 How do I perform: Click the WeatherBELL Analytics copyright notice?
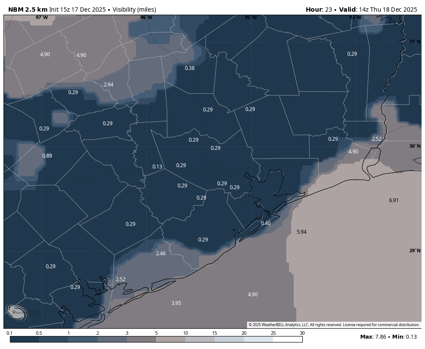pos(333,325)
